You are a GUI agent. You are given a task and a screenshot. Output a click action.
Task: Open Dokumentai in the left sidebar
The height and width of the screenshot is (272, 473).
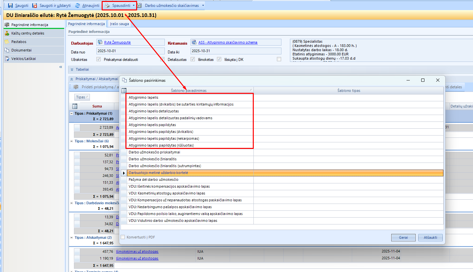coord(21,50)
